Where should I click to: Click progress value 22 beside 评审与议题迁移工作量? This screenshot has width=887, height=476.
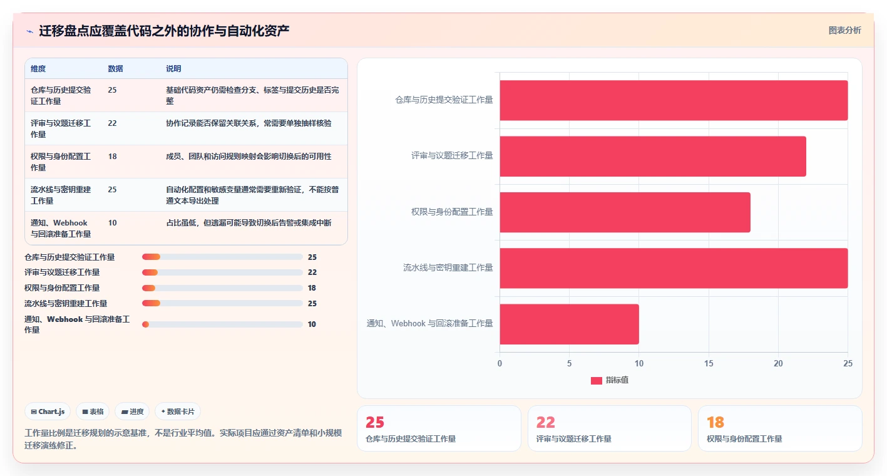point(312,272)
